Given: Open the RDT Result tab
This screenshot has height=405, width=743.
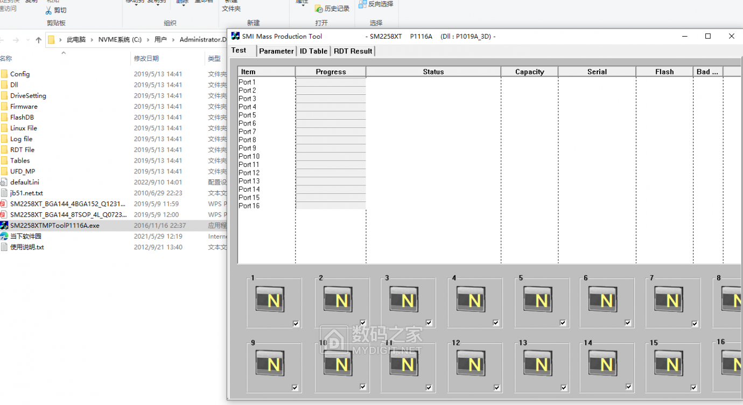Looking at the screenshot, I should tap(353, 51).
